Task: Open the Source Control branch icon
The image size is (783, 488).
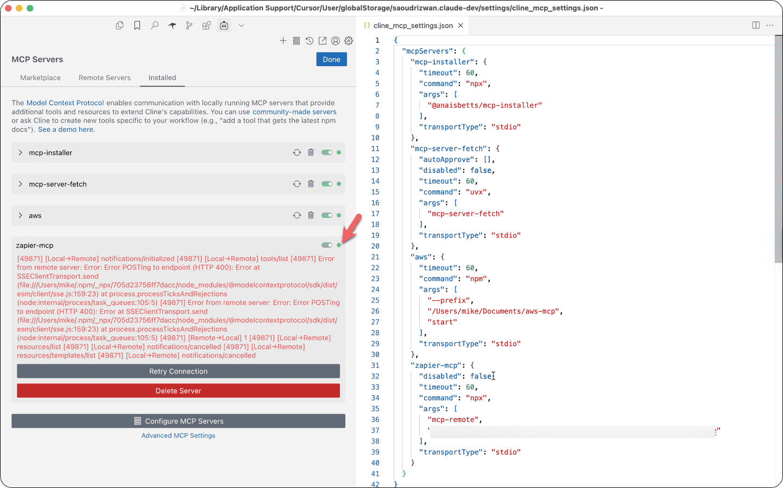Action: [189, 25]
